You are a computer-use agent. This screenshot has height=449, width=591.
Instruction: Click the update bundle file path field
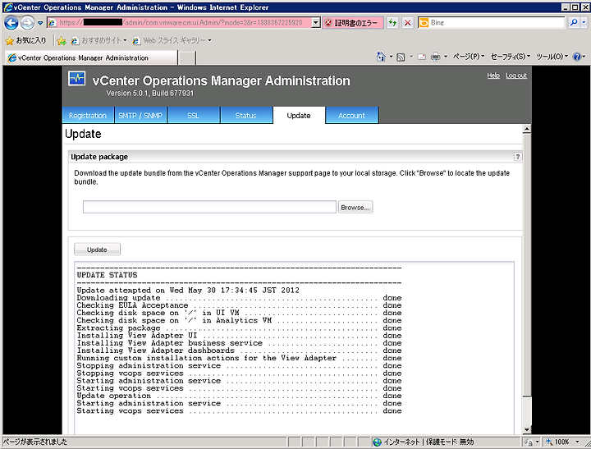(209, 207)
